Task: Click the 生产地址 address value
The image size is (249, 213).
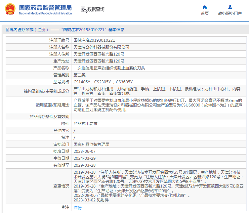Action: [x=99, y=61]
